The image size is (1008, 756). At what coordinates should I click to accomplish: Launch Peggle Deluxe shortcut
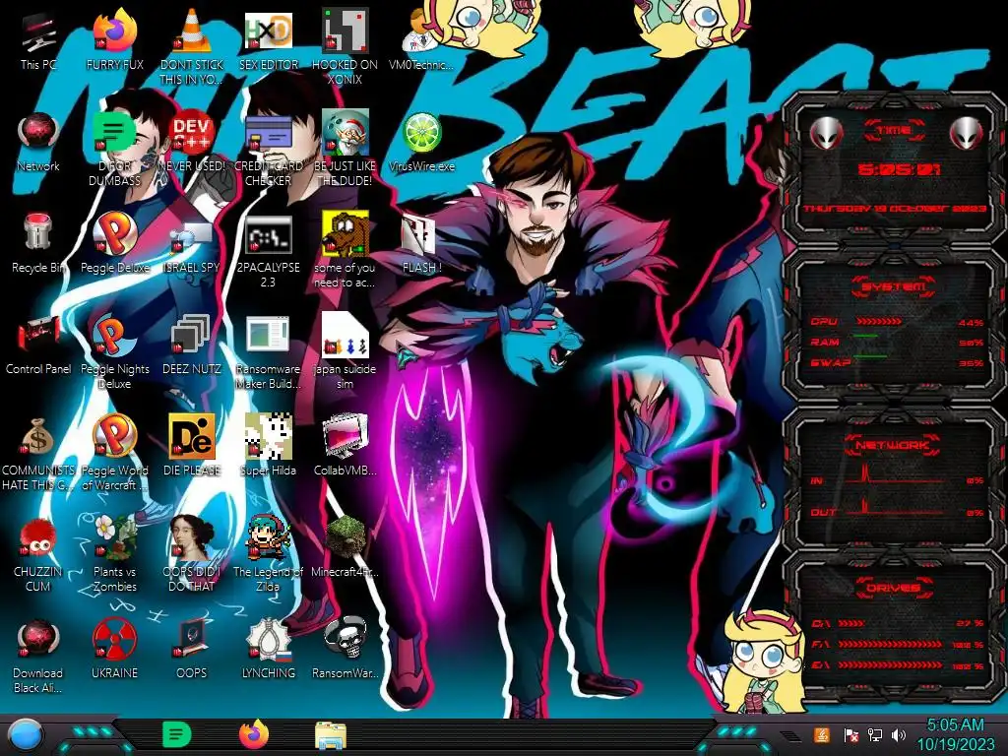[x=114, y=243]
